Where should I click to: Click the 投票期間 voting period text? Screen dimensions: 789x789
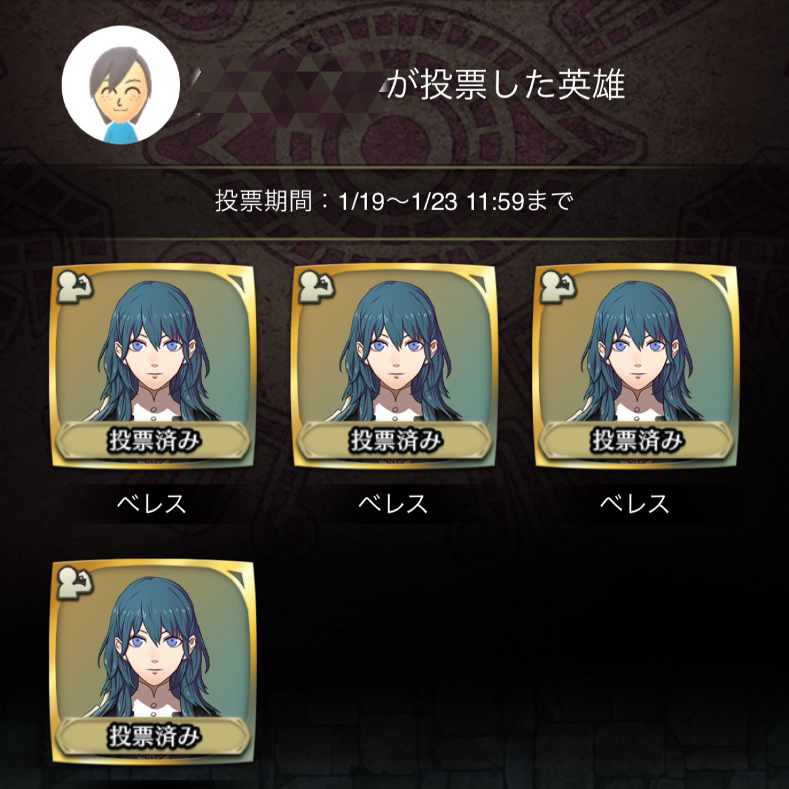(394, 201)
